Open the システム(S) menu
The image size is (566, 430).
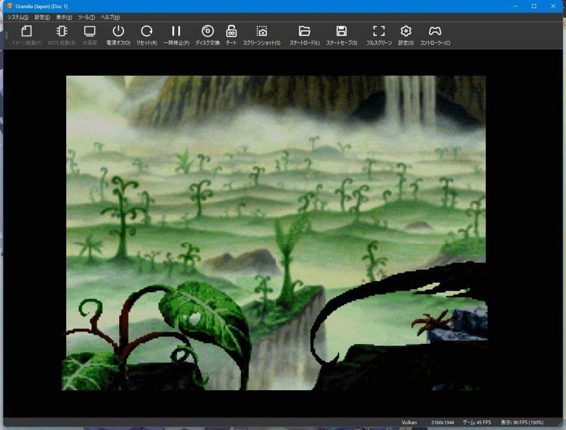18,17
